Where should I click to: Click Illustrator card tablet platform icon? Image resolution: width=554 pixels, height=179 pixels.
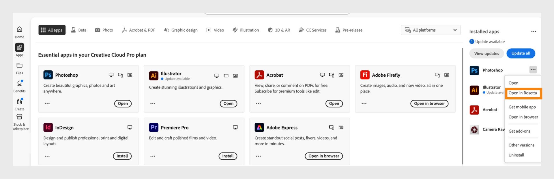click(x=226, y=76)
